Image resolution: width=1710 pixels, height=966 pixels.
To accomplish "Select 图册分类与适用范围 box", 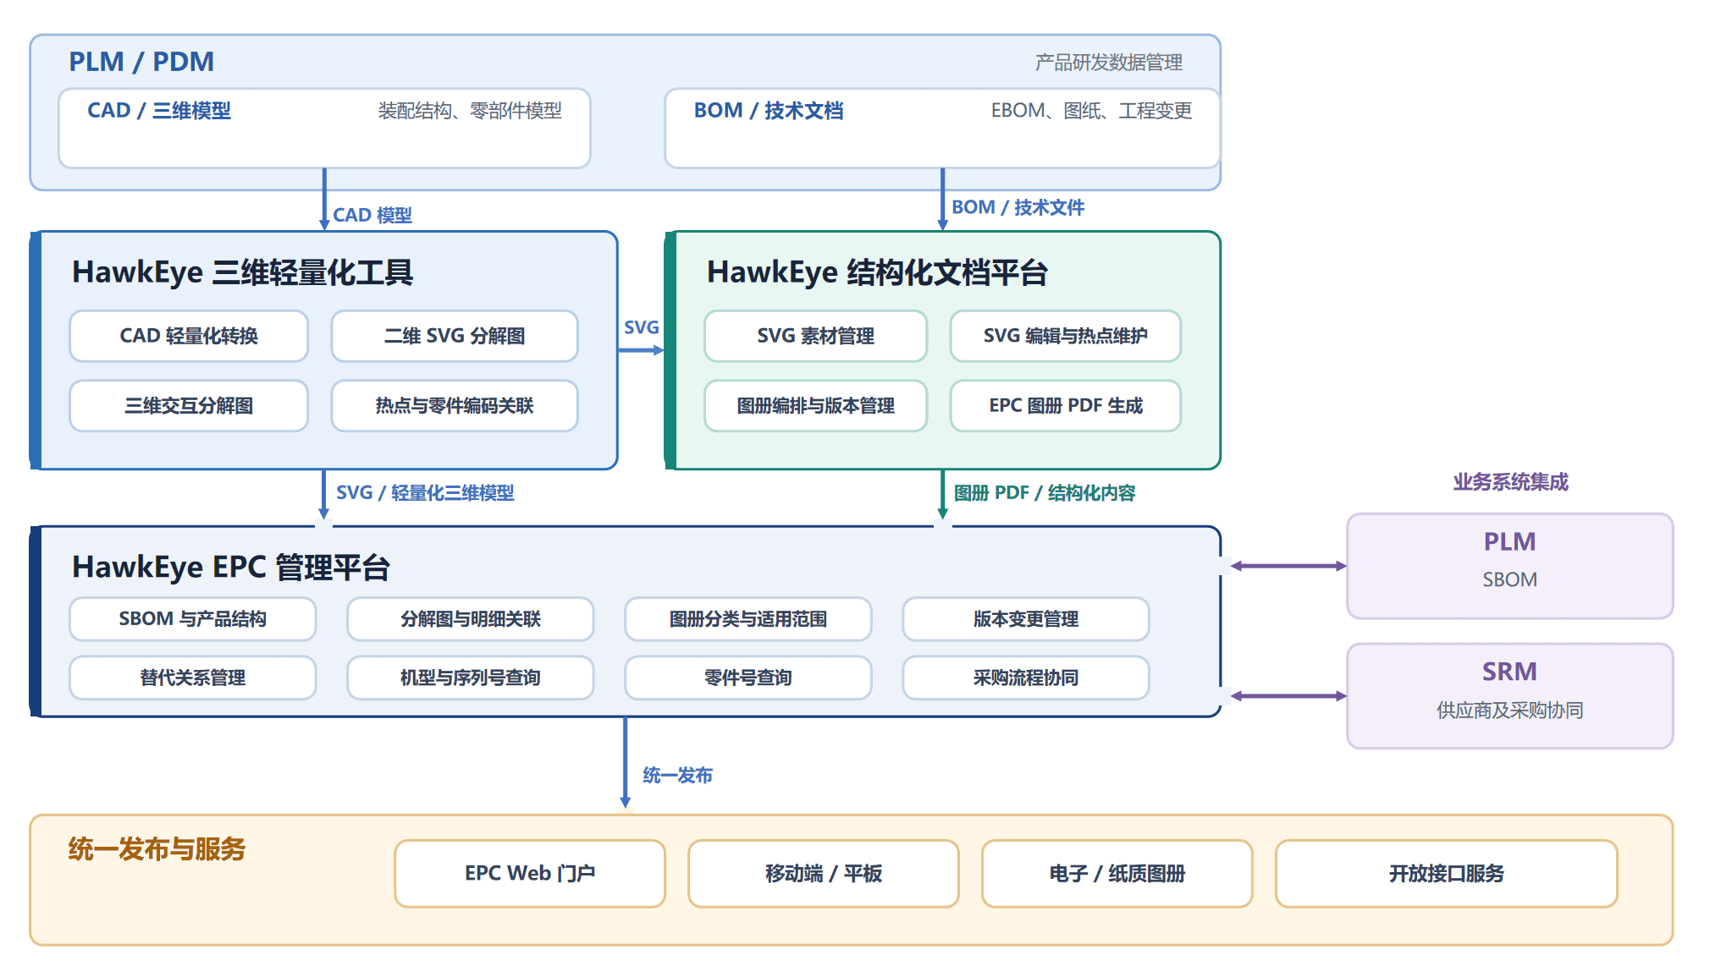I will (748, 619).
